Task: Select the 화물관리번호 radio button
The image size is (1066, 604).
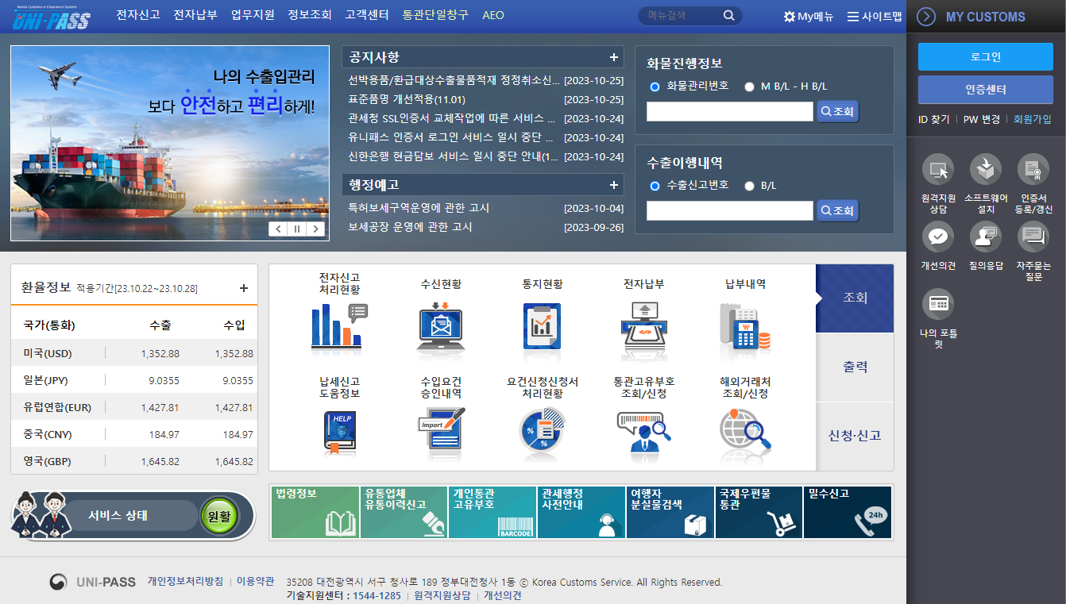Action: click(x=655, y=87)
